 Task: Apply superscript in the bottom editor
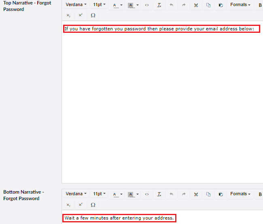pos(81,205)
